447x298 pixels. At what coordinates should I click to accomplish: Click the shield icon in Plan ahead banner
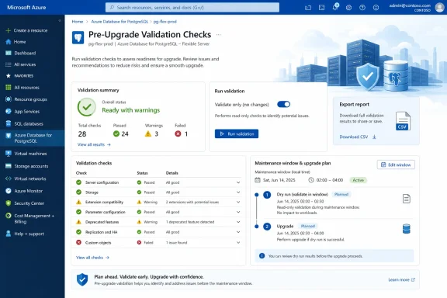click(82, 279)
